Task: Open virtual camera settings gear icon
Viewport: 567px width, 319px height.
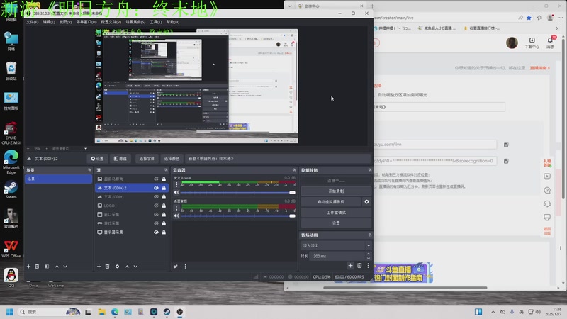Action: tap(366, 202)
